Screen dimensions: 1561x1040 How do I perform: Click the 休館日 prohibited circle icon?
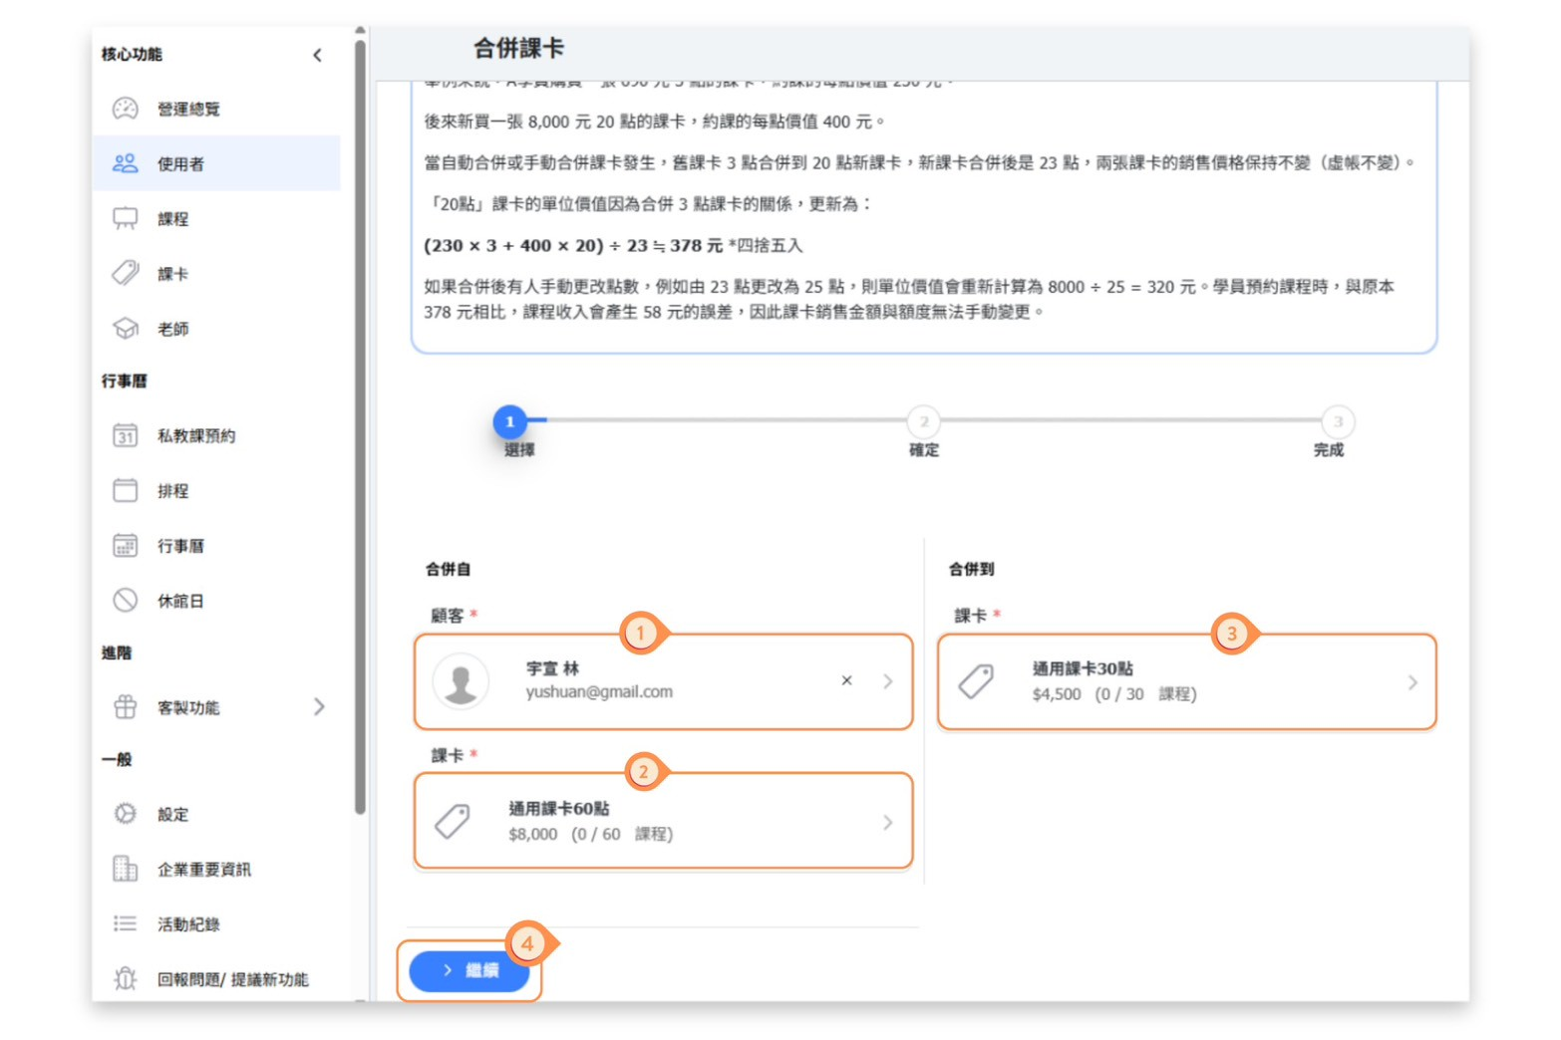pyautogui.click(x=126, y=600)
